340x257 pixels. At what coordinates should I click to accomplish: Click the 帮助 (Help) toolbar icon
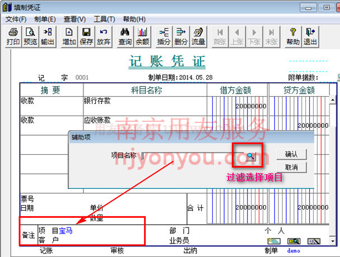click(292, 36)
